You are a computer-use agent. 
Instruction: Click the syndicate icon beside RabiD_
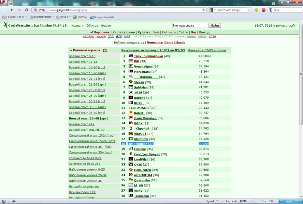click(131, 113)
